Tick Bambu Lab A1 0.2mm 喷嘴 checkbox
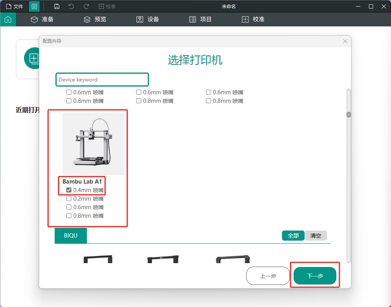The image size is (391, 307). 69,199
